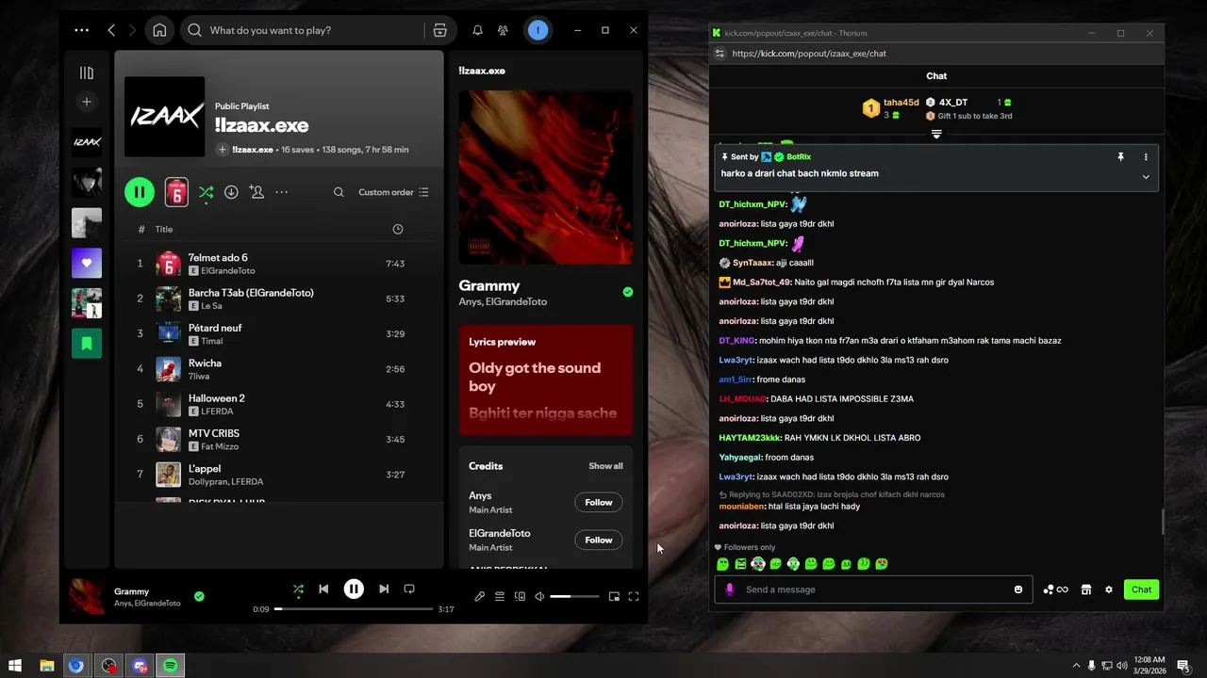Viewport: 1207px width, 678px height.
Task: Expand Your Library sidebar
Action: [x=87, y=73]
